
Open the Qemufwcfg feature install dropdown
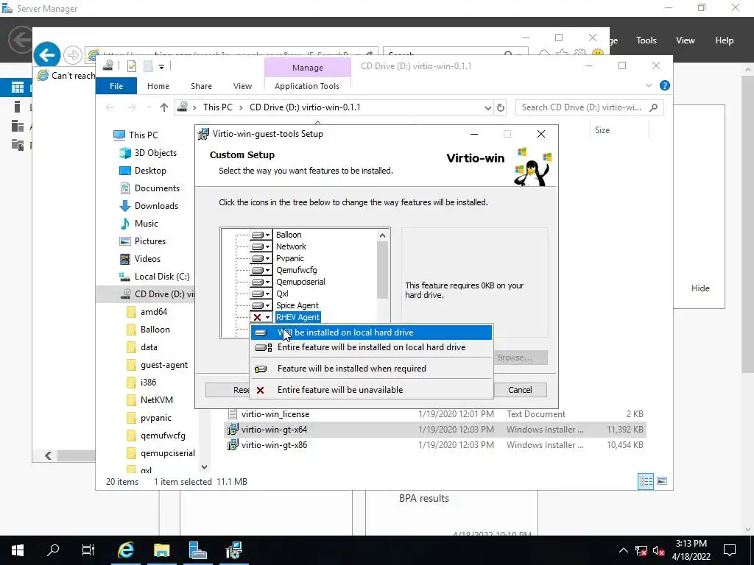261,270
